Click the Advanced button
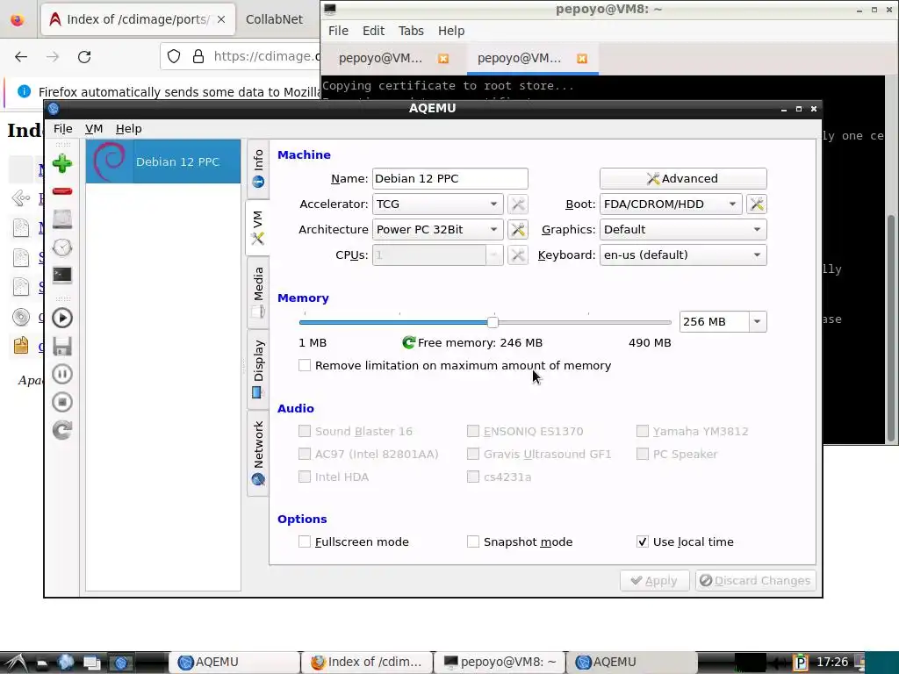Screen dimensions: 899x674 tap(683, 179)
